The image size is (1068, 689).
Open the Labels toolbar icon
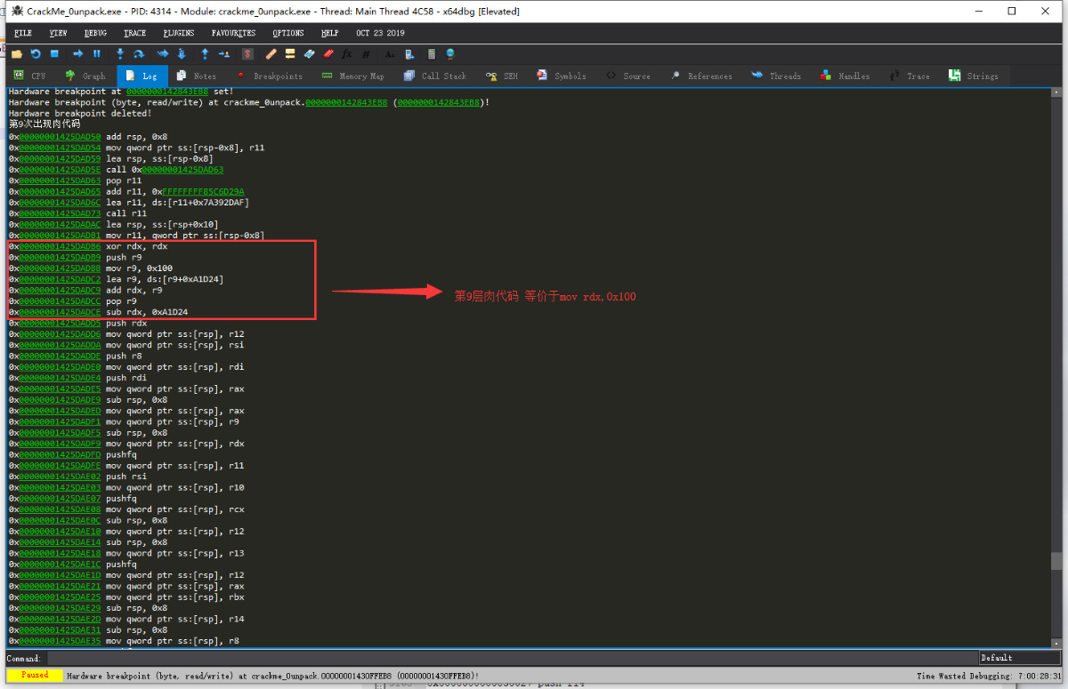pos(309,53)
